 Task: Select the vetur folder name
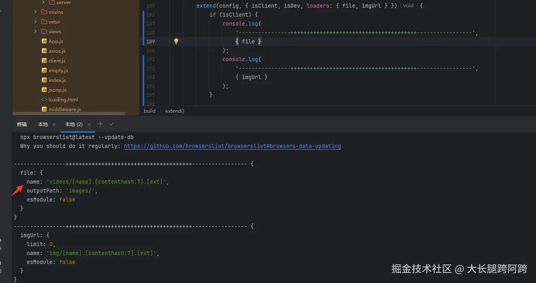[x=54, y=22]
